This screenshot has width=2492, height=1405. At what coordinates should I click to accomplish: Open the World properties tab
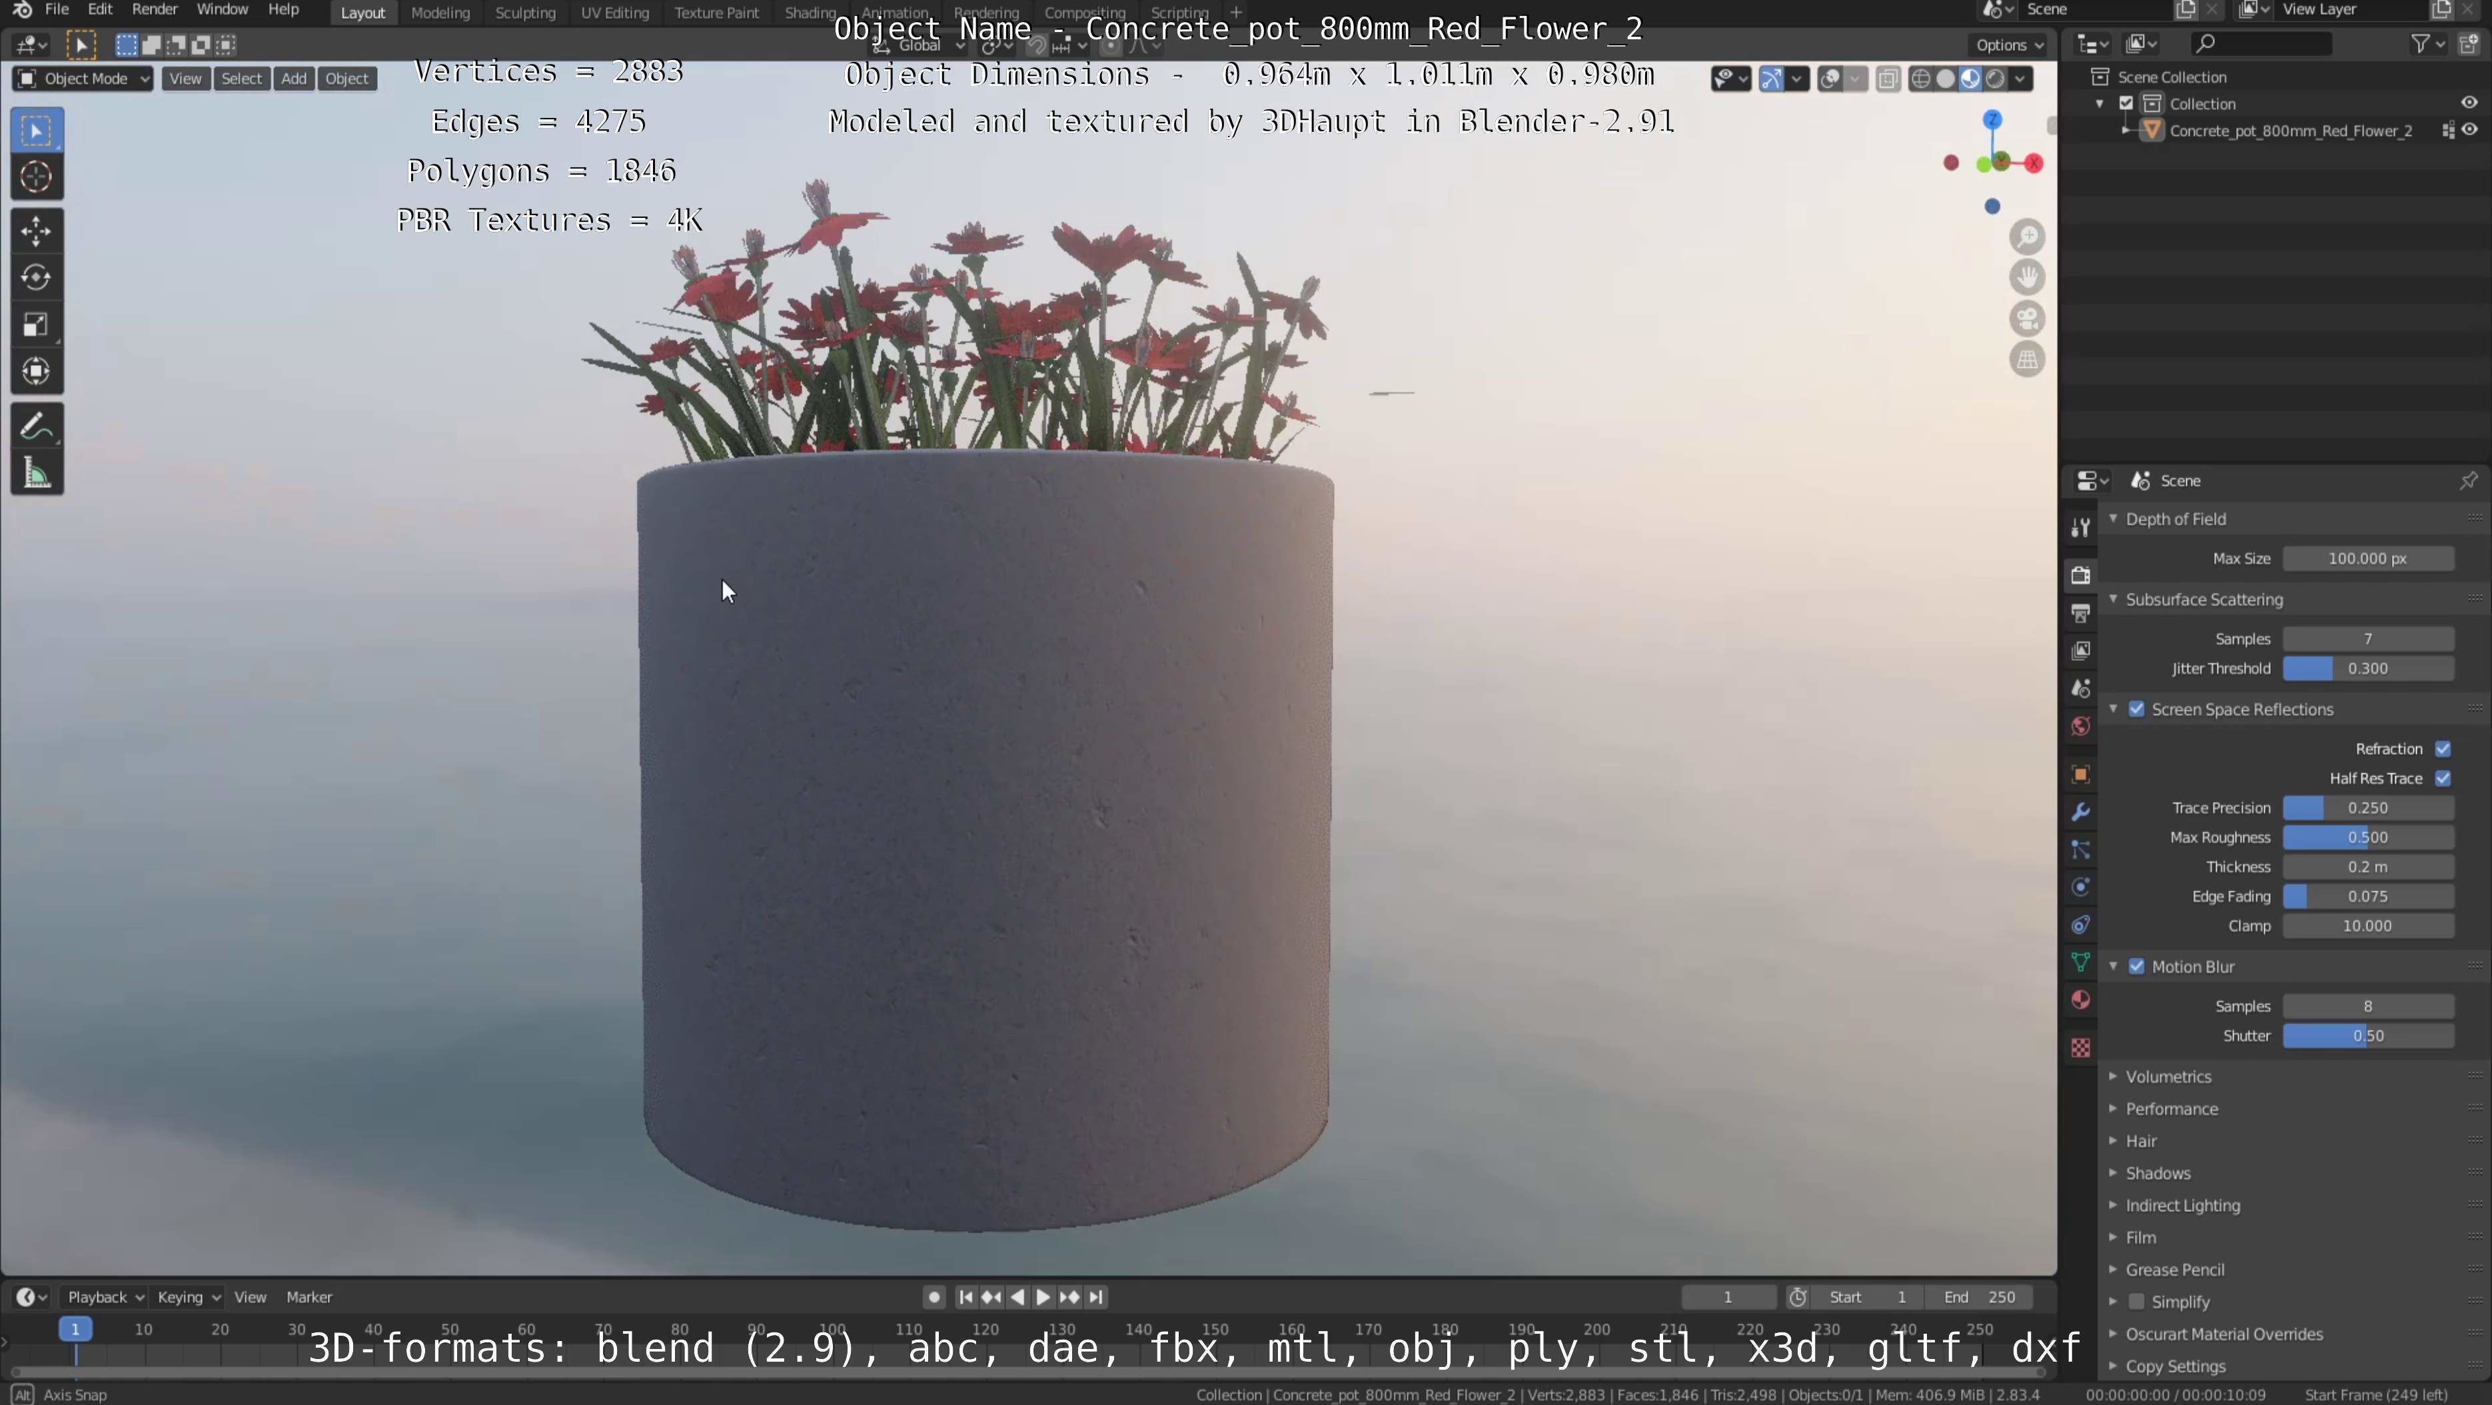(x=2080, y=726)
